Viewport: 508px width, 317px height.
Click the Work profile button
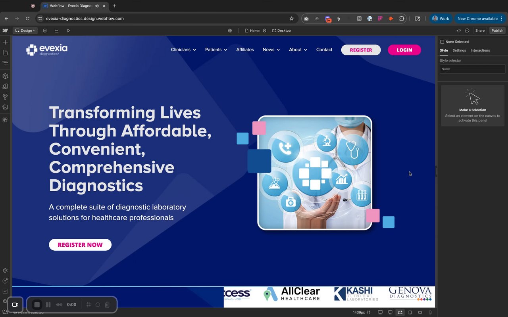pos(441,19)
